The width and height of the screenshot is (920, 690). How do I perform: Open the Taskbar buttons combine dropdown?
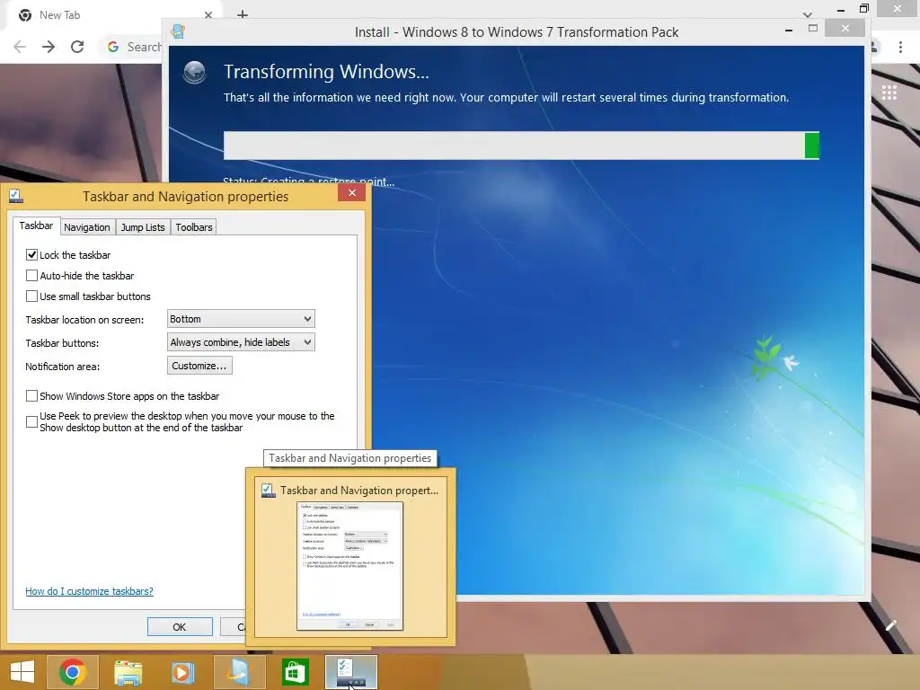tap(241, 342)
